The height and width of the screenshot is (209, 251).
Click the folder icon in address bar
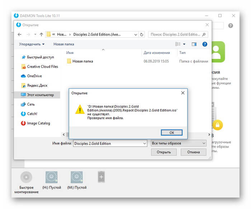pos(48,34)
